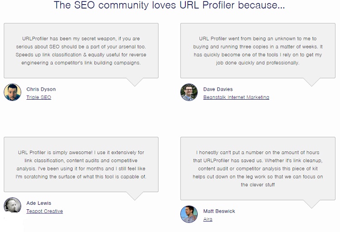
Task: Click the Dave Davies name text
Action: click(218, 89)
